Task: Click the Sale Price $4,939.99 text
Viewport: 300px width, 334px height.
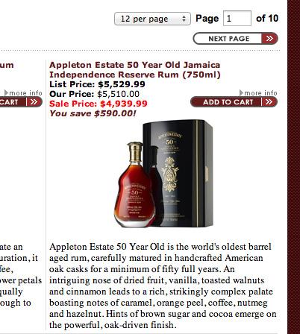Action: (x=99, y=104)
